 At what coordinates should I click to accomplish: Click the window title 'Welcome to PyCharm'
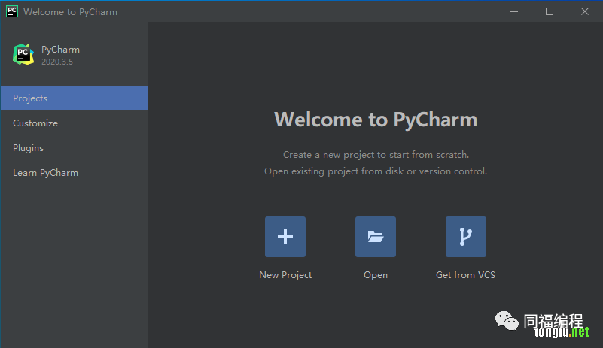pyautogui.click(x=70, y=12)
